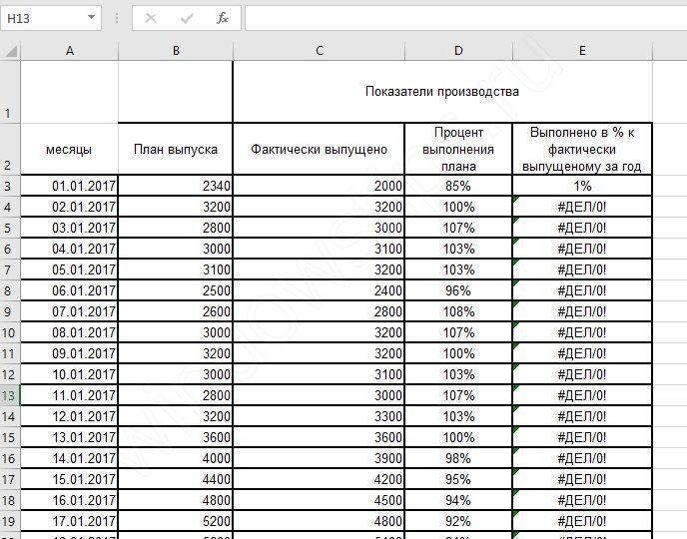Click the 'План выпуска' header cell

pos(176,150)
